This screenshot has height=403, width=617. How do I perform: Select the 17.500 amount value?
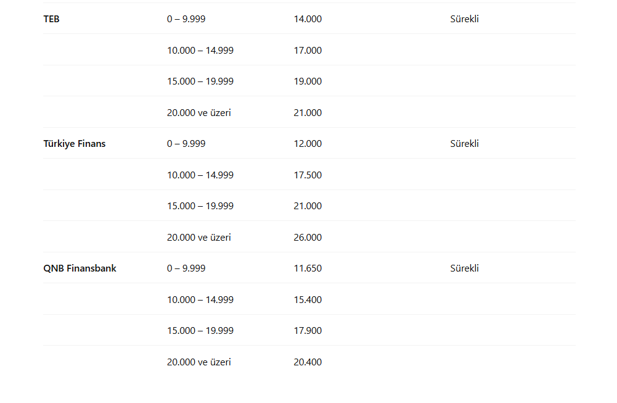pos(308,175)
